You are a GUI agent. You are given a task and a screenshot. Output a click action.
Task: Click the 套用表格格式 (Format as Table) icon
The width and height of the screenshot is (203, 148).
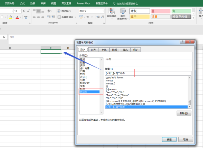click(x=123, y=14)
